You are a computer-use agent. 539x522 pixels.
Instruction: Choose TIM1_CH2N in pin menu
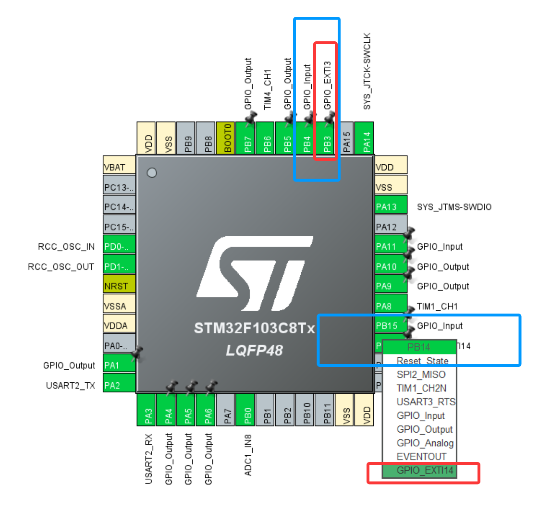click(x=419, y=388)
